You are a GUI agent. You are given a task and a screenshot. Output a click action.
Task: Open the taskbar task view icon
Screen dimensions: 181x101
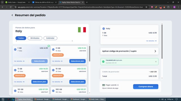pos(3,99)
